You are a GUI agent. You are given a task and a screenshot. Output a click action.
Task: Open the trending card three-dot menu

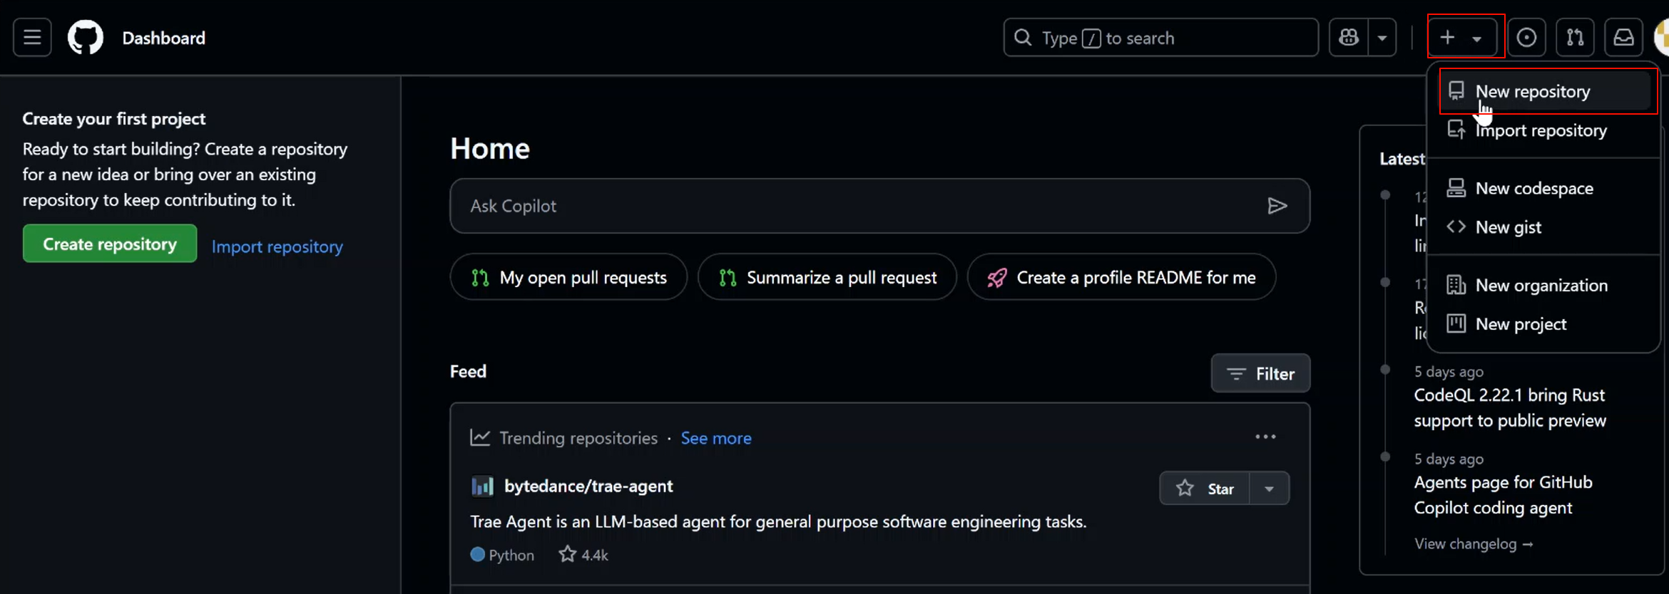[1265, 437]
